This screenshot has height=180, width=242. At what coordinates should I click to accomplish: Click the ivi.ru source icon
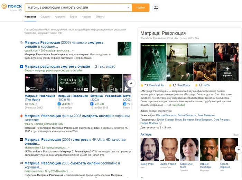pyautogui.click(x=26, y=104)
